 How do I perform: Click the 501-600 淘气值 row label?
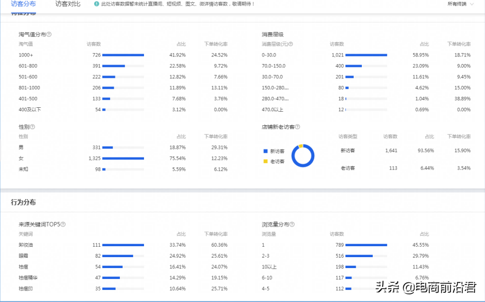coord(28,77)
